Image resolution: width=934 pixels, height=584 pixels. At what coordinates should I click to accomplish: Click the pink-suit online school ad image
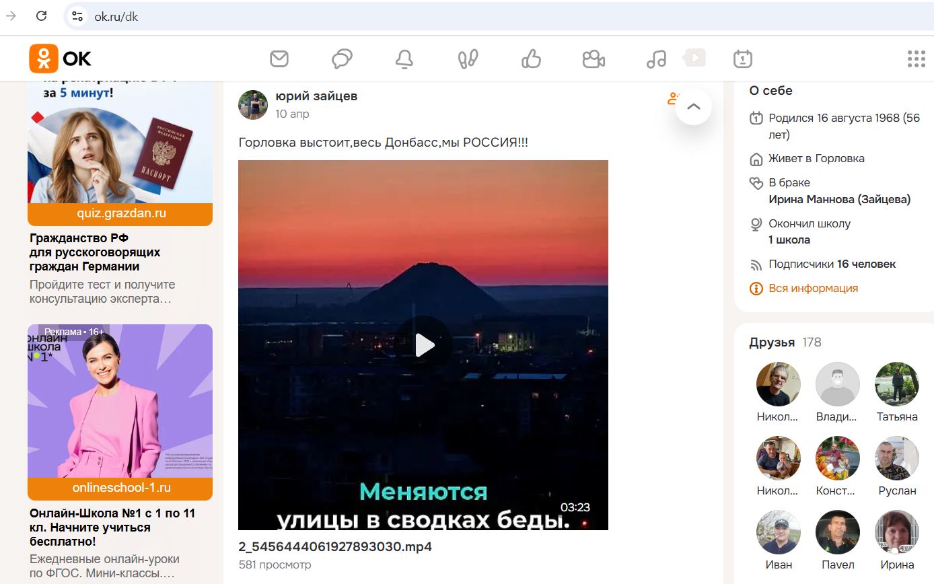pos(120,401)
